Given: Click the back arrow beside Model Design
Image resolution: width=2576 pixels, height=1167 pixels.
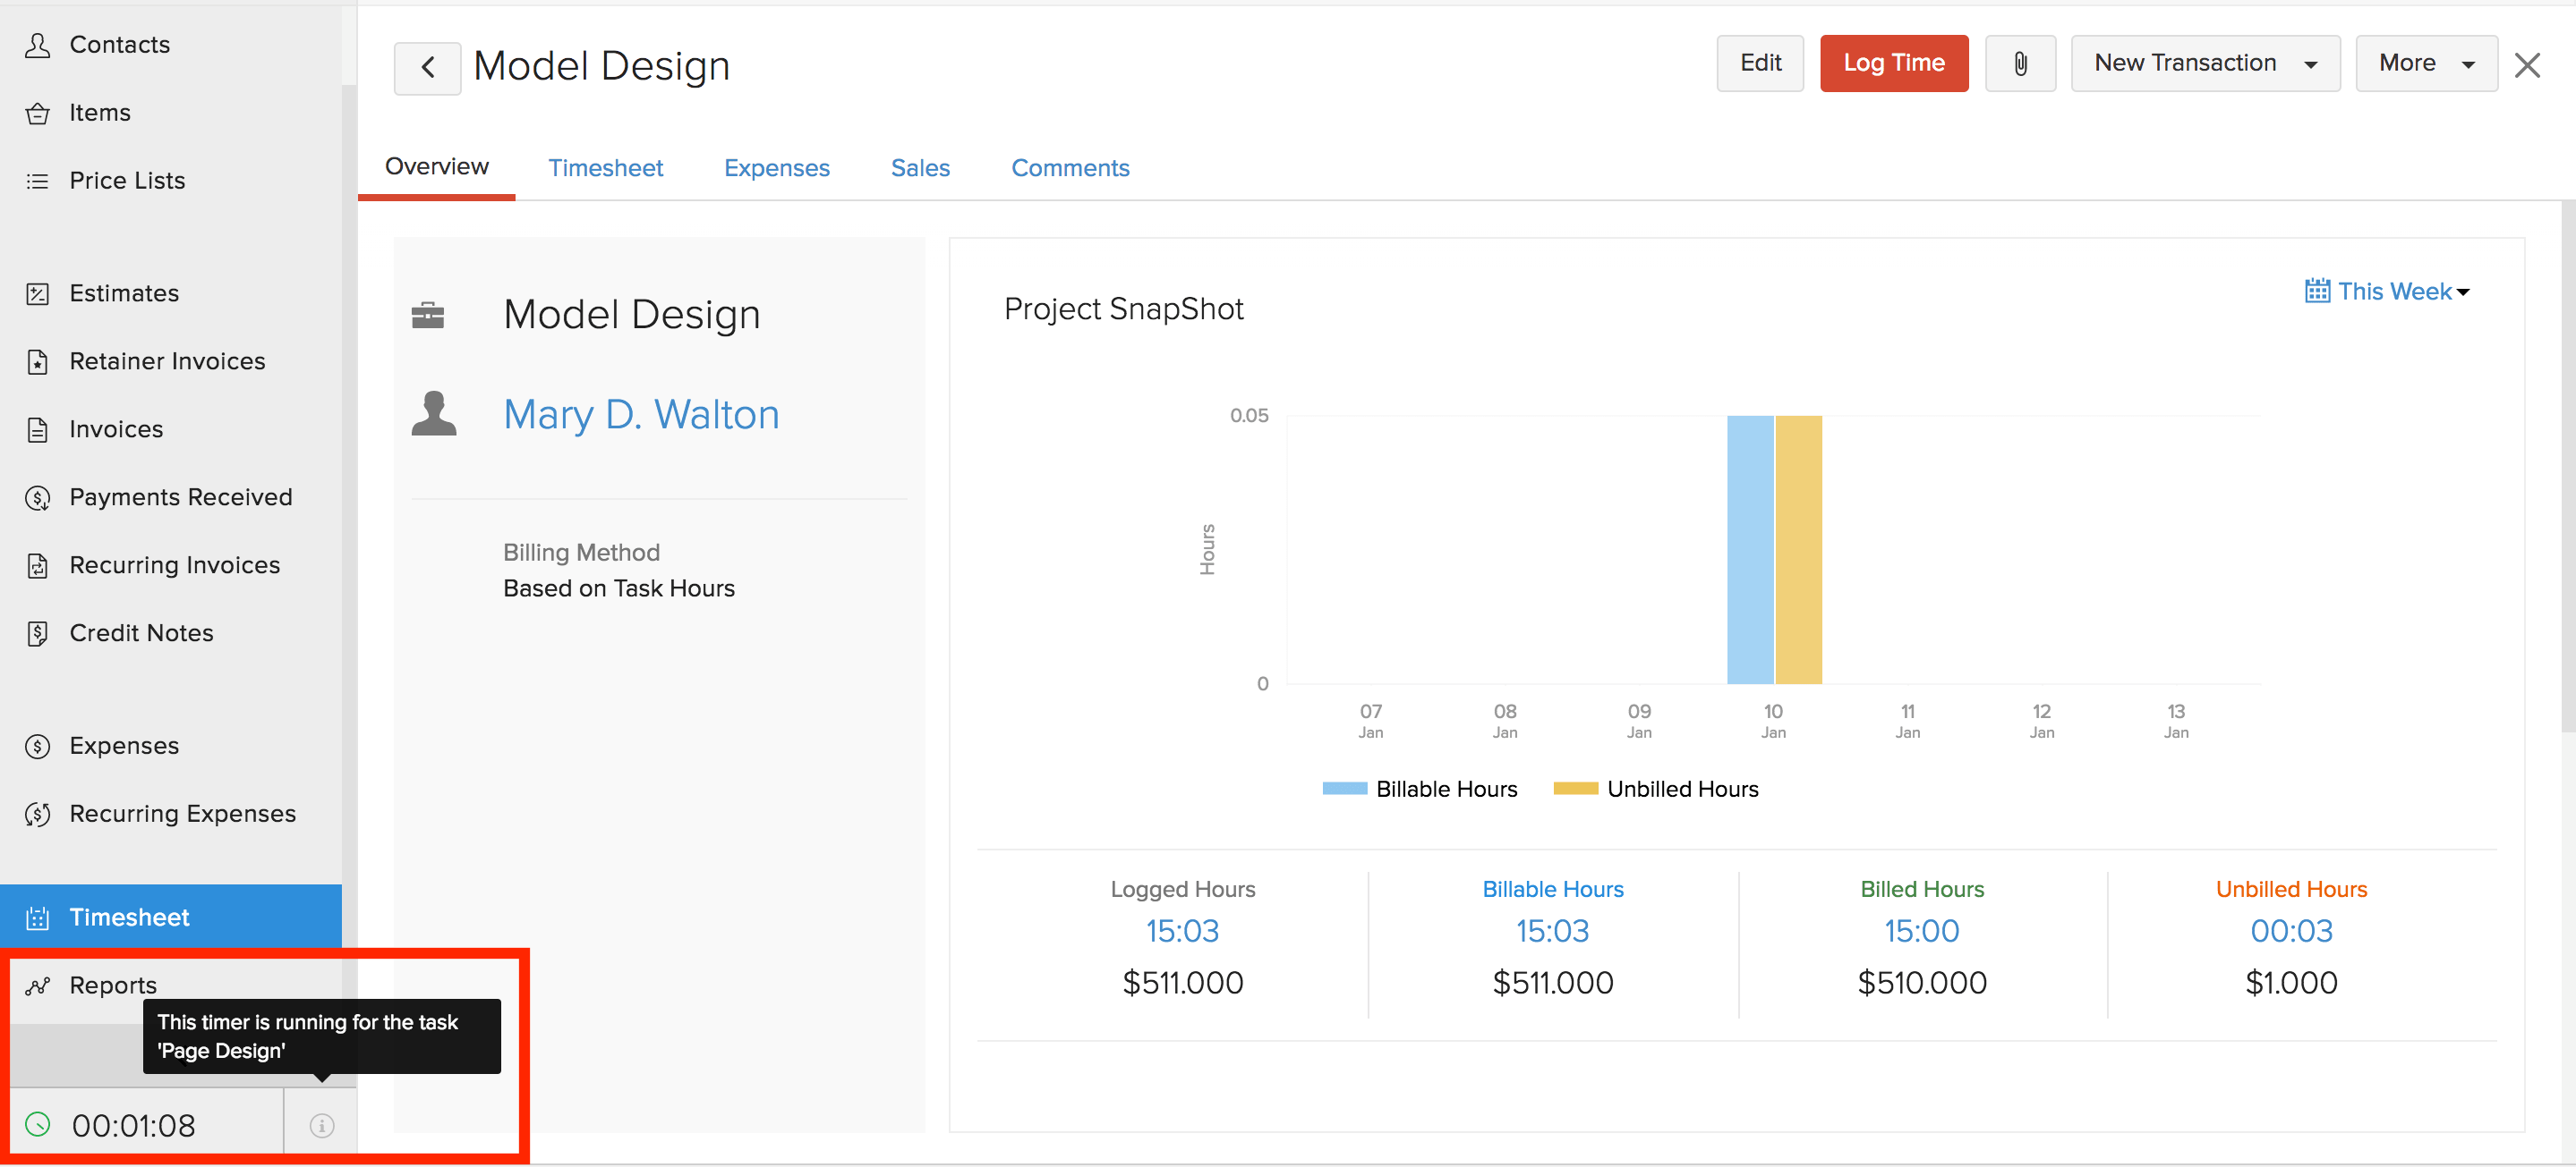Looking at the screenshot, I should pyautogui.click(x=427, y=68).
